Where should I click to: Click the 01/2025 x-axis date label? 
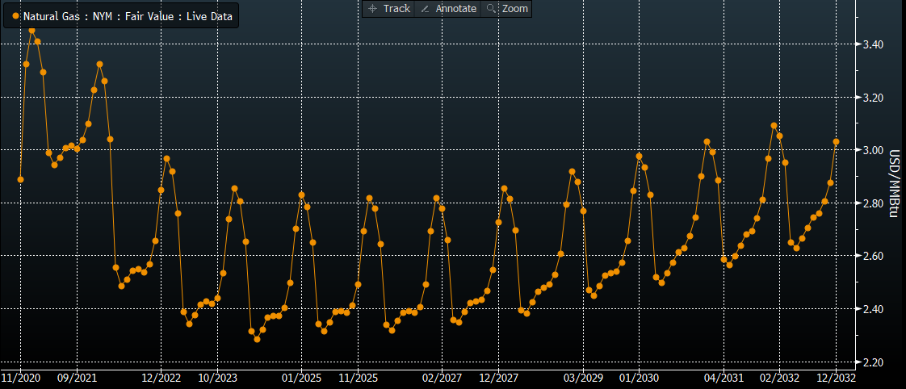point(302,377)
